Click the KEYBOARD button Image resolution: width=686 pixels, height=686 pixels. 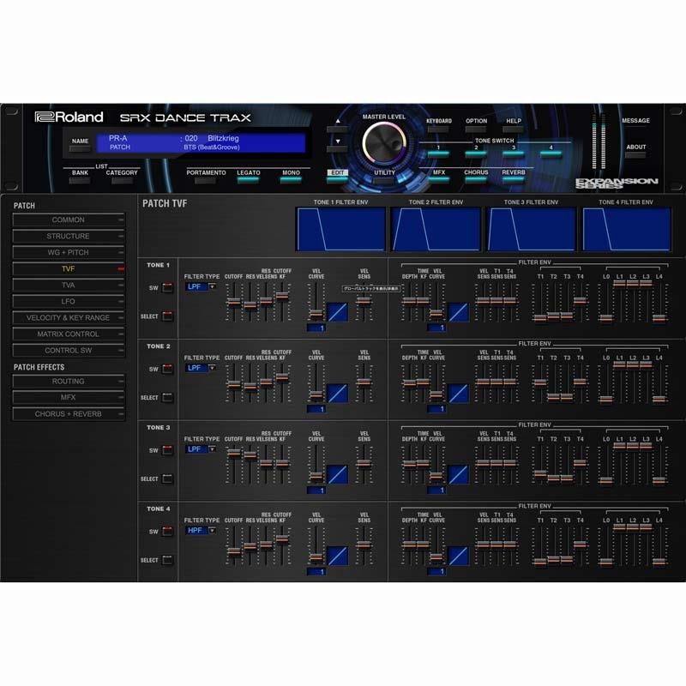point(438,129)
